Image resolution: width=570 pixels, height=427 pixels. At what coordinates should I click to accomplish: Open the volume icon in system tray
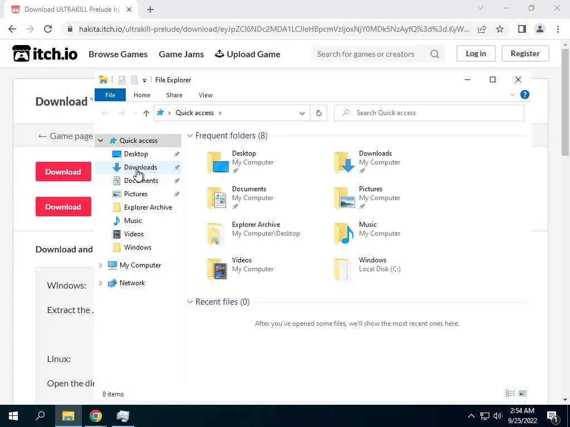497,416
